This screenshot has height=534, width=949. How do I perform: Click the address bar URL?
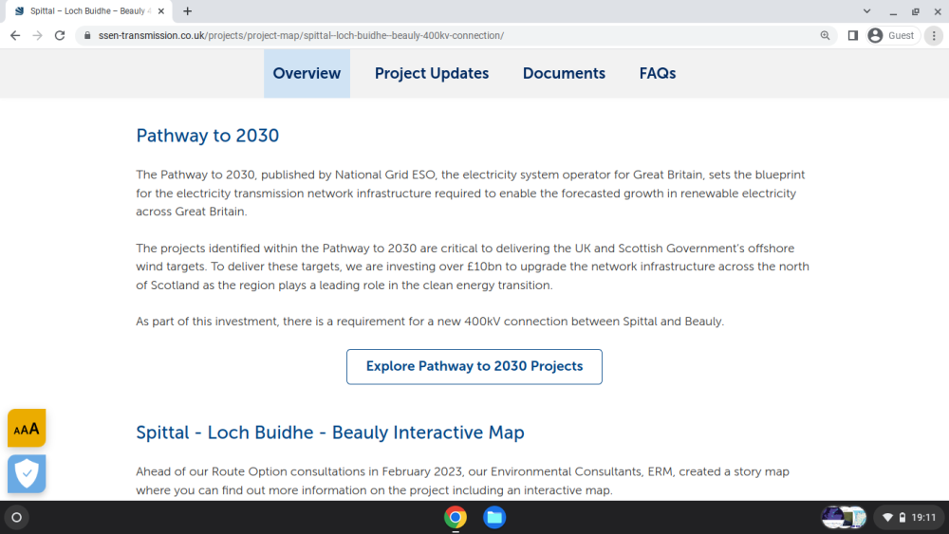coord(301,36)
